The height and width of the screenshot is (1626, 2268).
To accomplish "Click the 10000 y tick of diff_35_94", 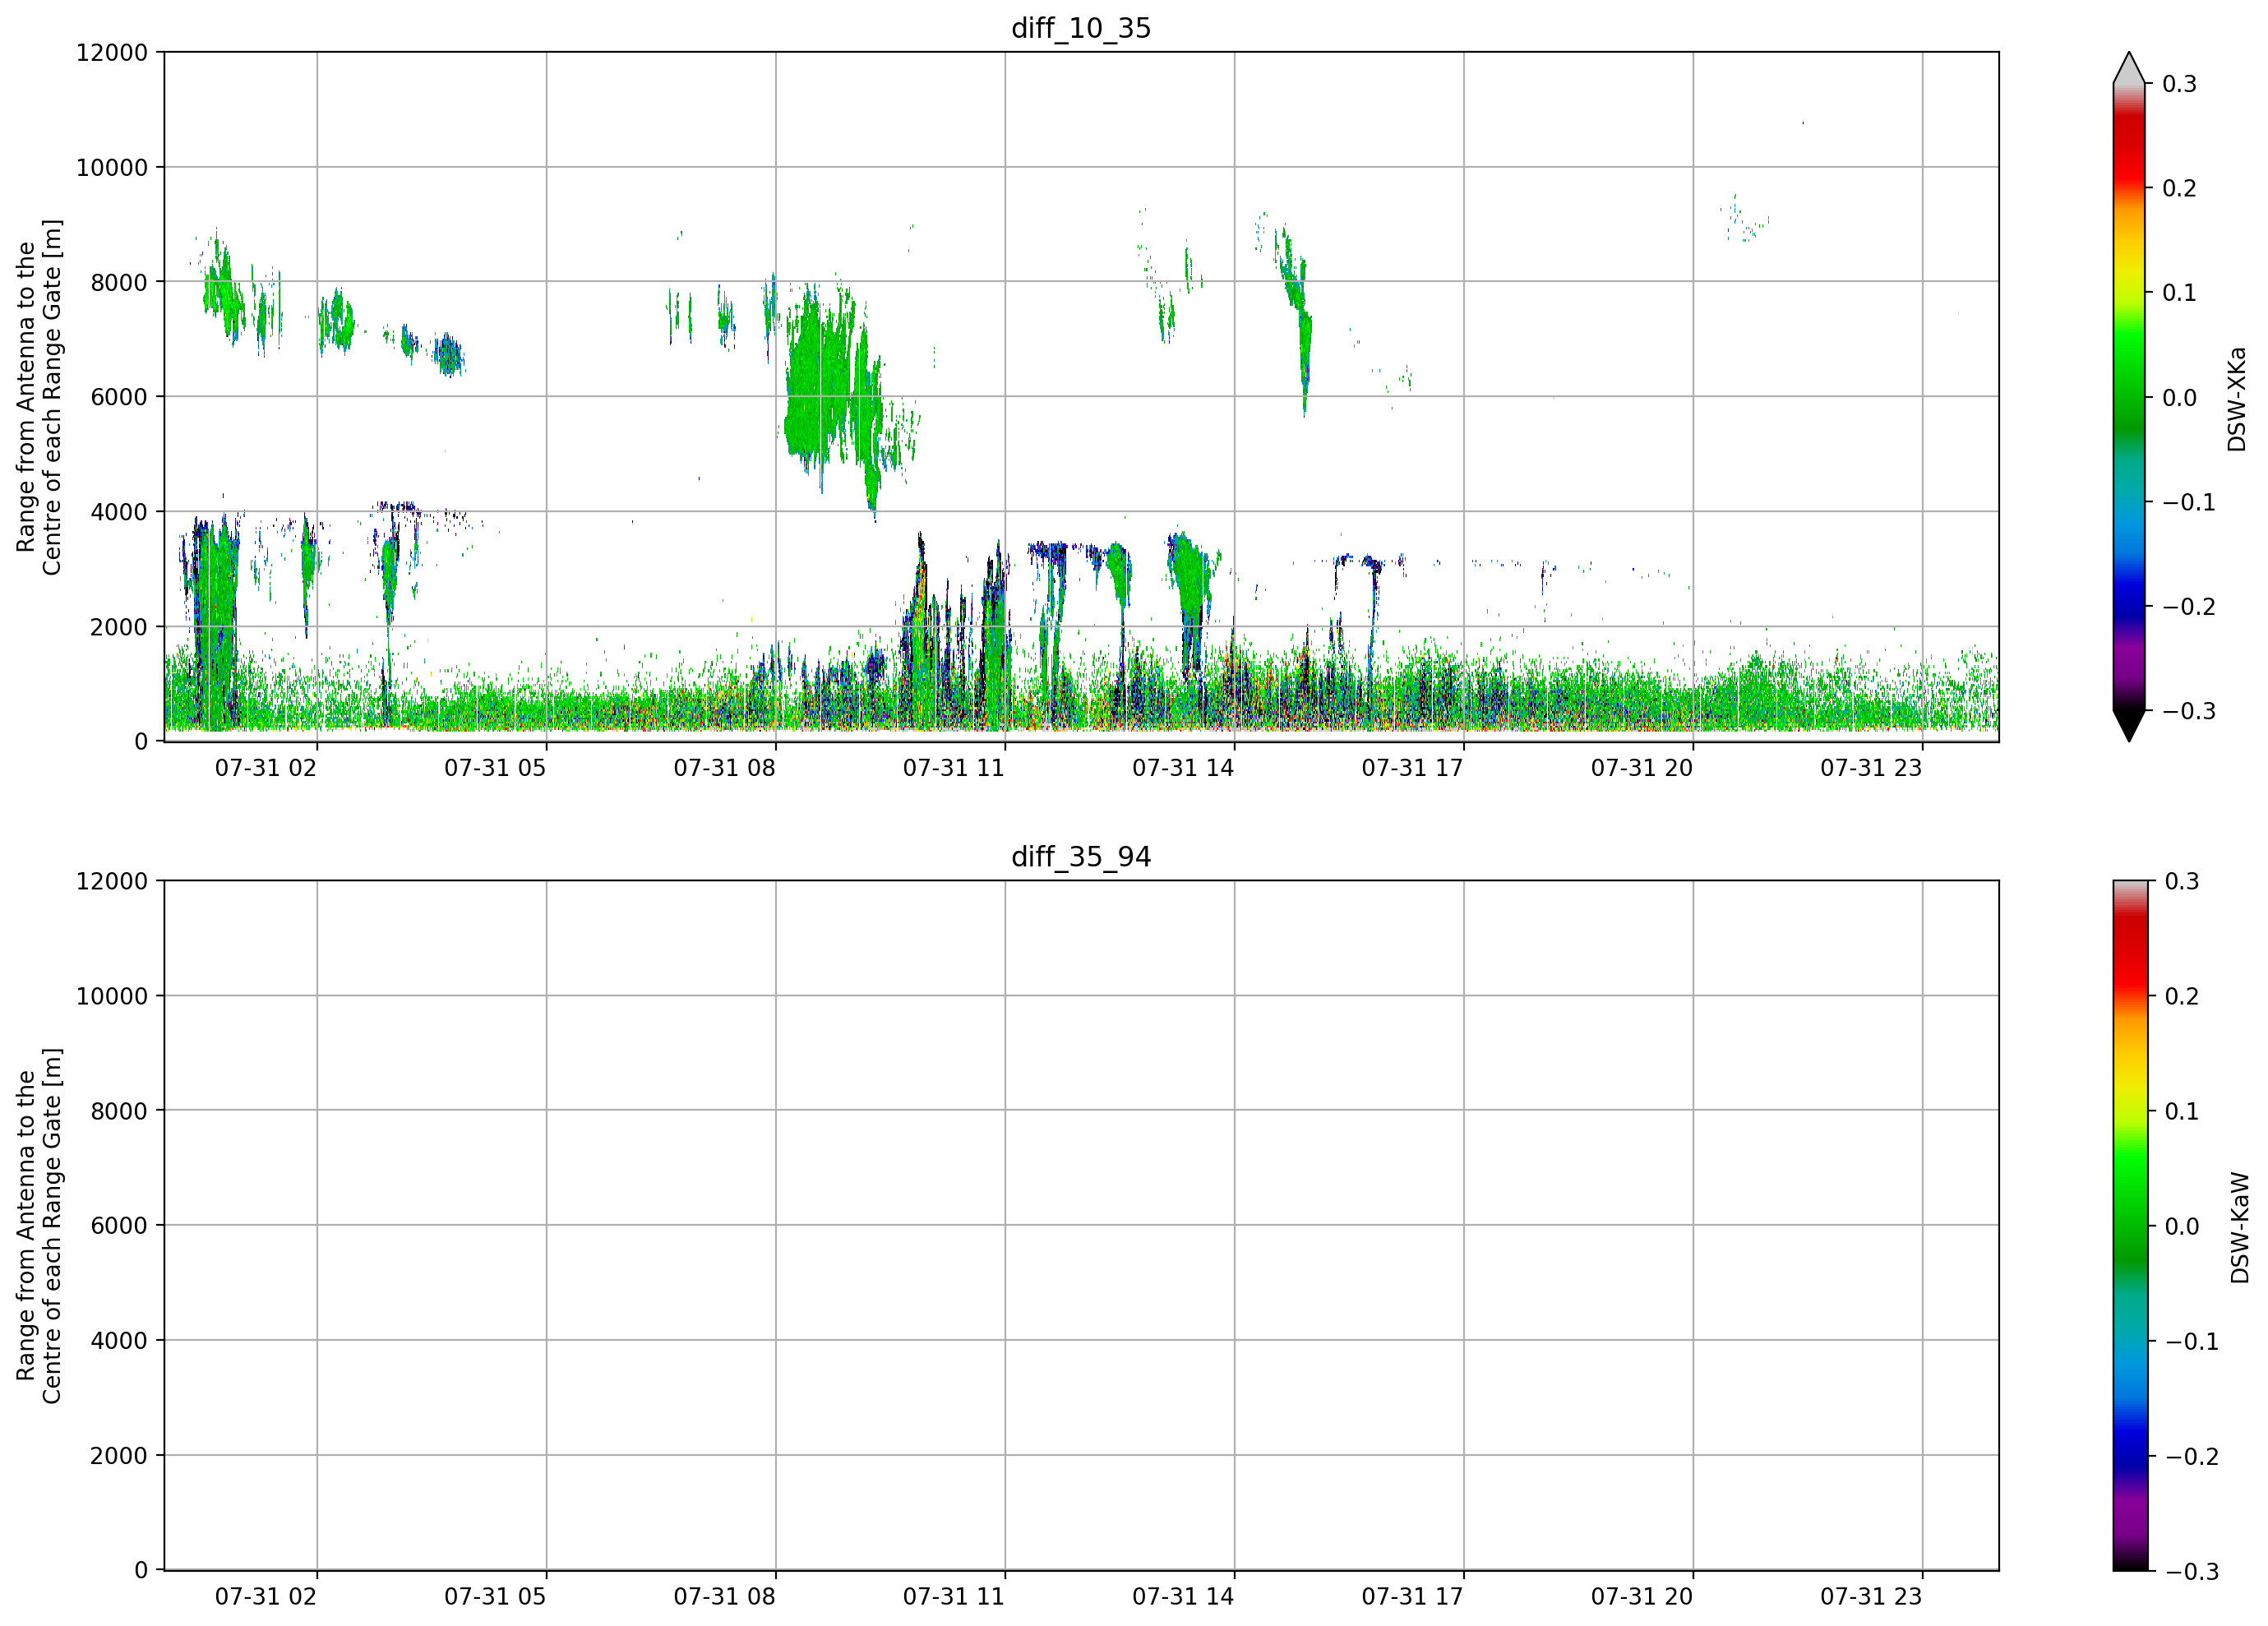I will [112, 996].
